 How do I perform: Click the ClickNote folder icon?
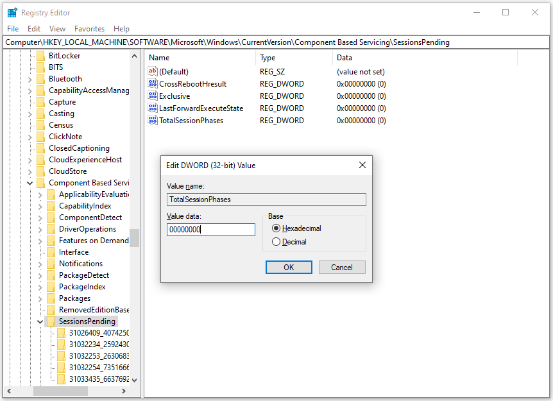click(x=41, y=137)
